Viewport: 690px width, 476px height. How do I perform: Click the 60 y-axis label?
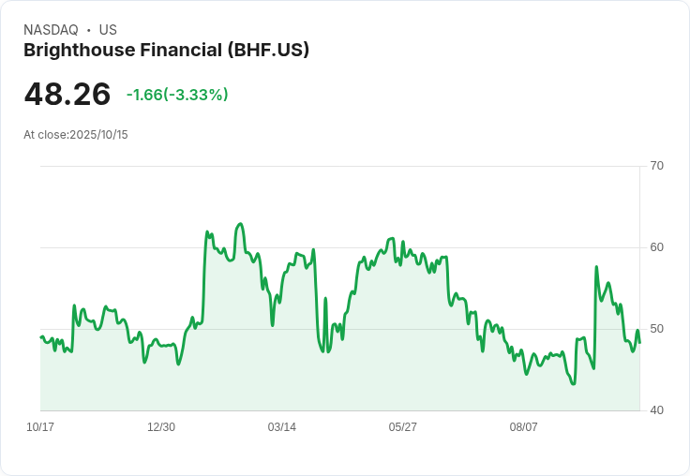[656, 247]
